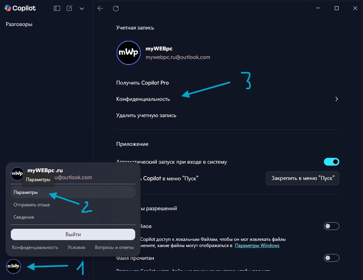Click the Разговоры sidebar heading

click(19, 24)
